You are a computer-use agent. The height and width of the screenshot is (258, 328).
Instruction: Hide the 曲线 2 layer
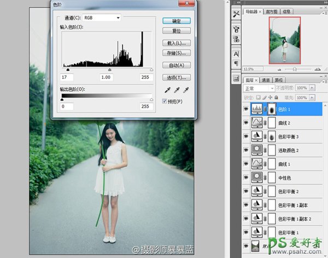click(x=246, y=123)
